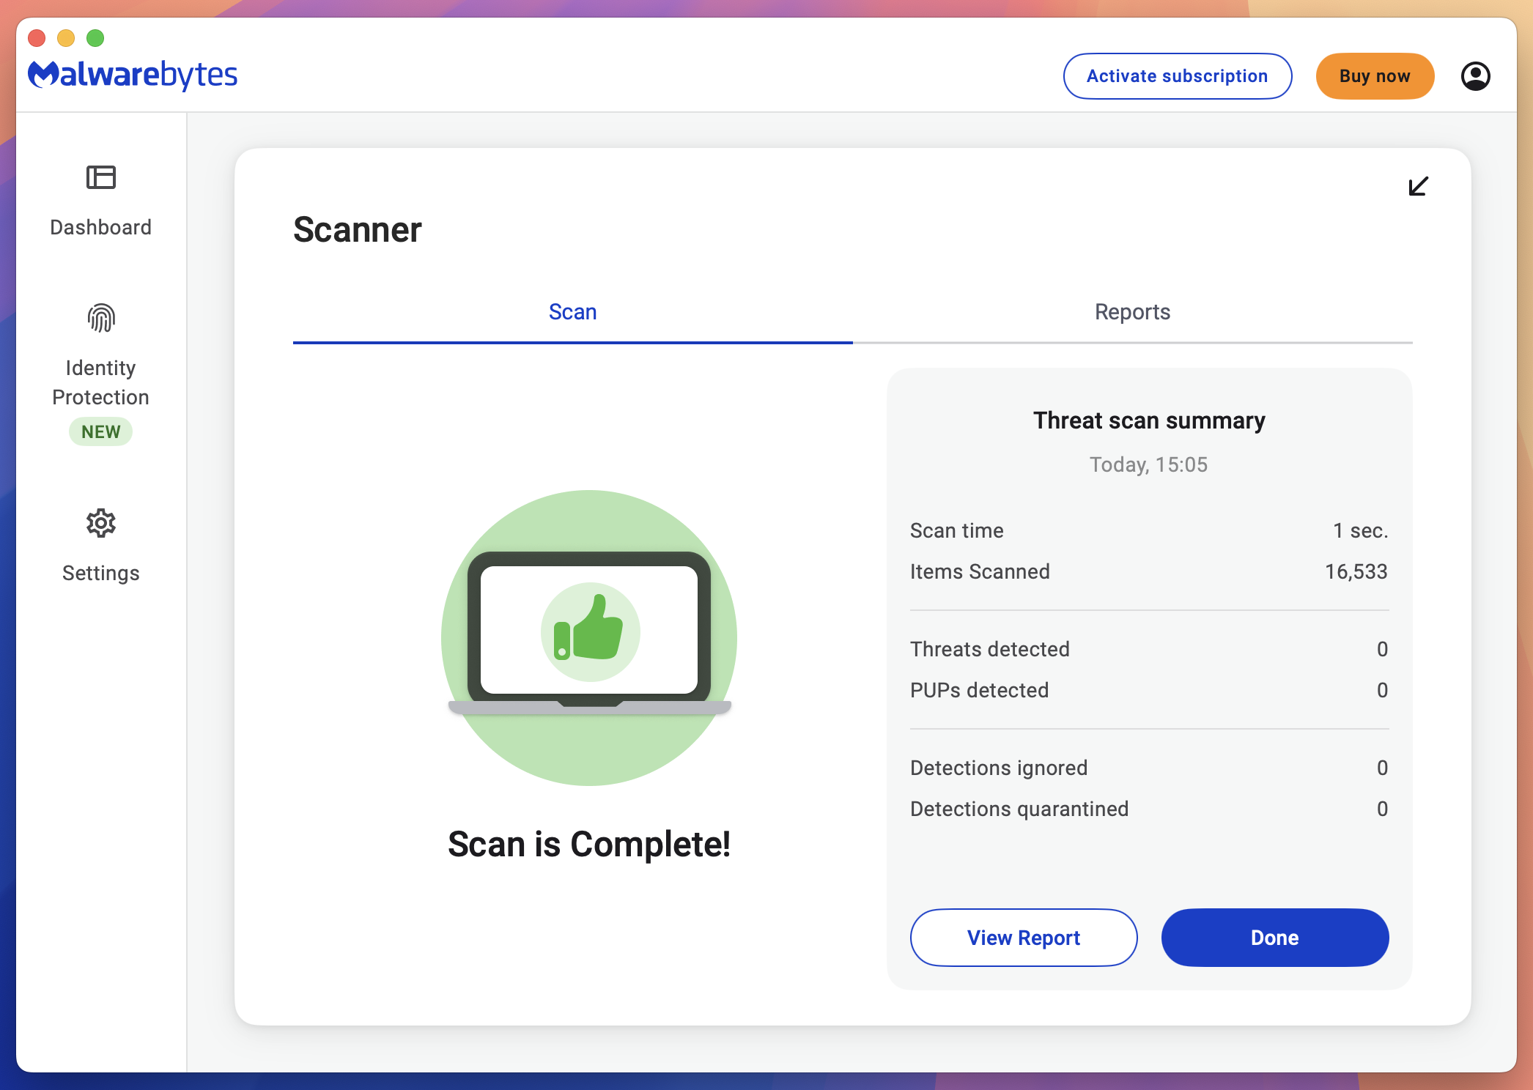The width and height of the screenshot is (1533, 1090).
Task: Collapse the Scanner panel using the arrow icon
Action: (1418, 186)
